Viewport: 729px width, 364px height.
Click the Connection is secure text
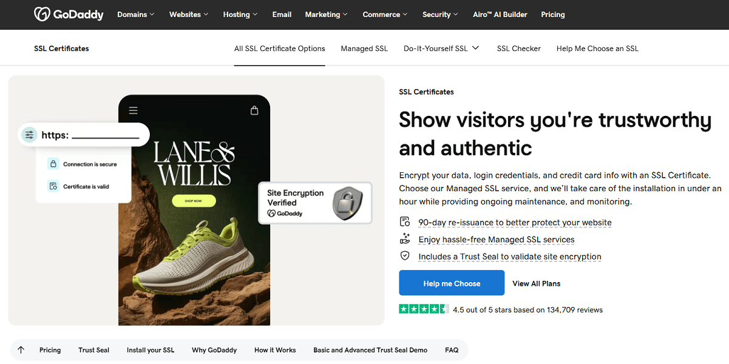click(90, 164)
